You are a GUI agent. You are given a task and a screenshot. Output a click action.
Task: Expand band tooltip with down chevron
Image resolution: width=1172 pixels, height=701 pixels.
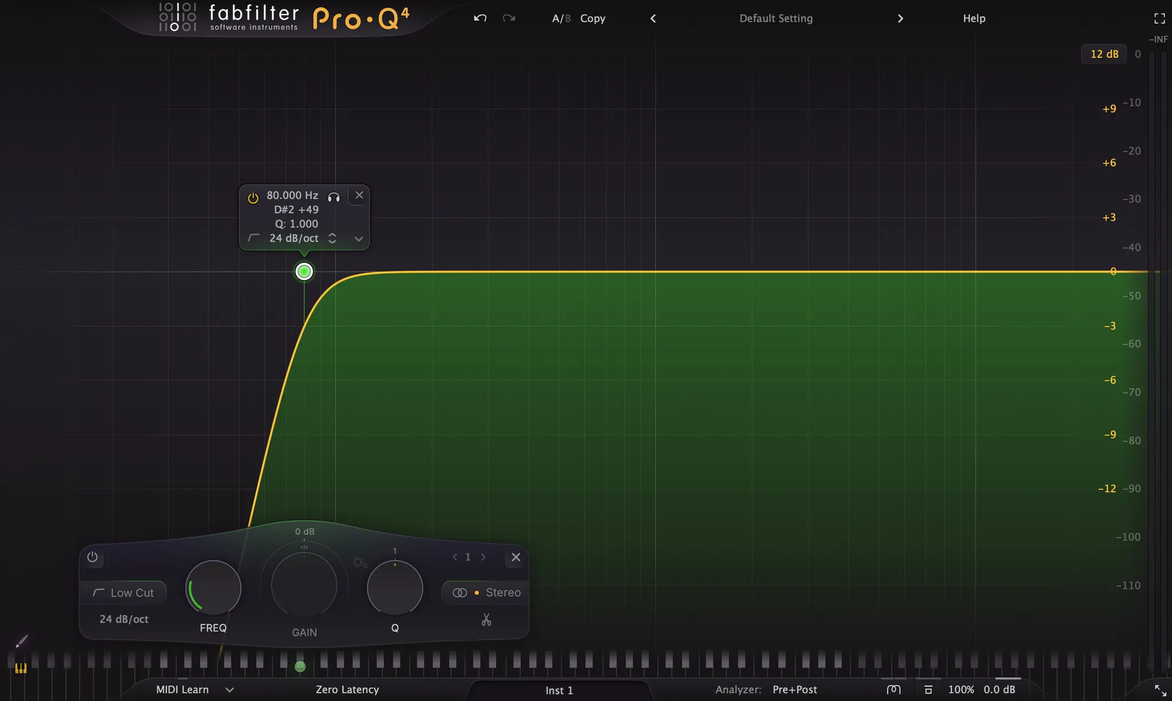(x=358, y=239)
